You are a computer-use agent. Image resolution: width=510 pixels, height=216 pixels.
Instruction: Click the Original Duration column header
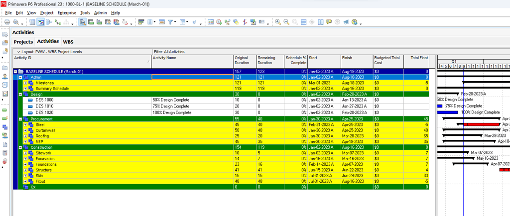(x=245, y=61)
